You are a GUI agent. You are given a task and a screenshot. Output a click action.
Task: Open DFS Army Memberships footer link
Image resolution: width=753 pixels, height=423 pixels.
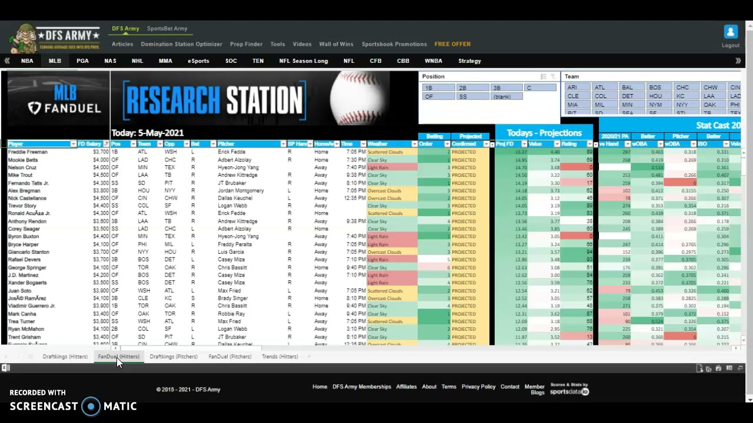coord(362,387)
